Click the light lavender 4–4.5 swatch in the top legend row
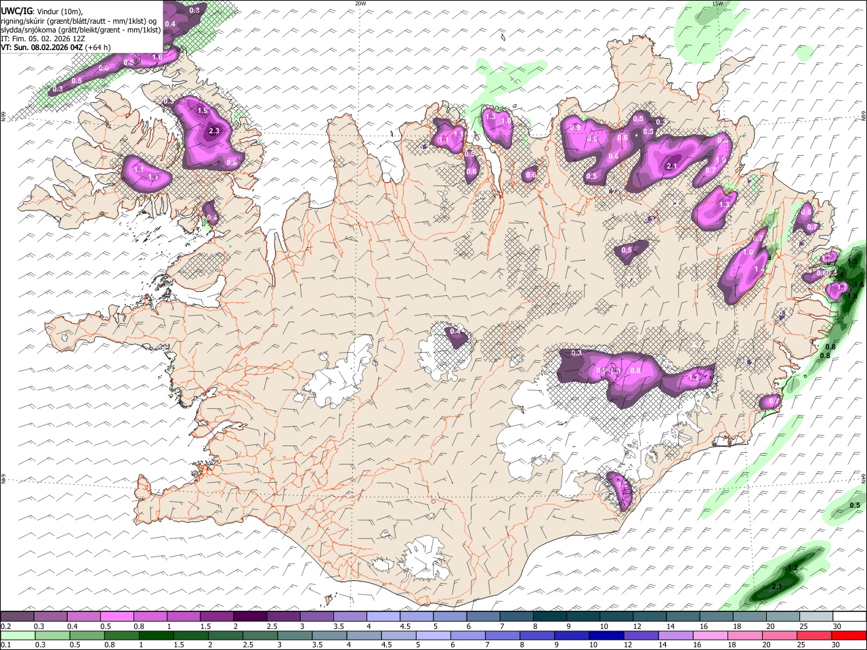This screenshot has height=650, width=867. coord(383,616)
